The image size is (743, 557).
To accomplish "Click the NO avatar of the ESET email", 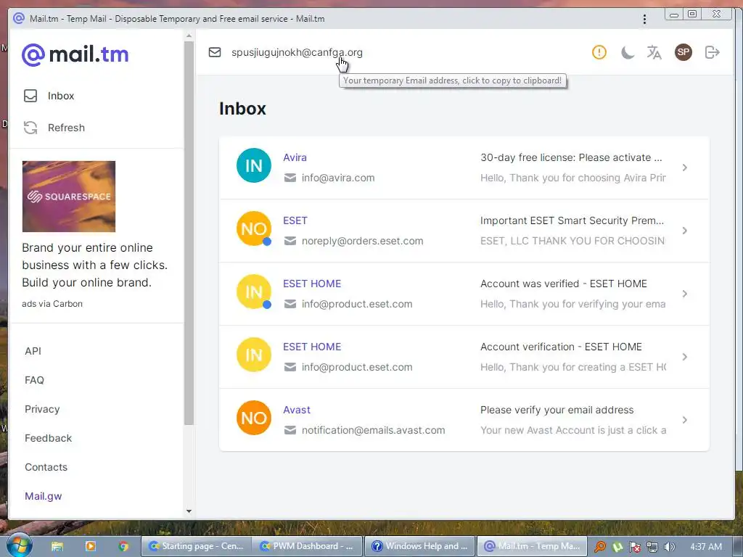I will (254, 228).
